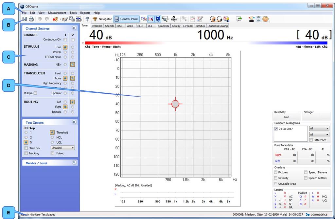Collapse the Test Options panel

[74, 122]
